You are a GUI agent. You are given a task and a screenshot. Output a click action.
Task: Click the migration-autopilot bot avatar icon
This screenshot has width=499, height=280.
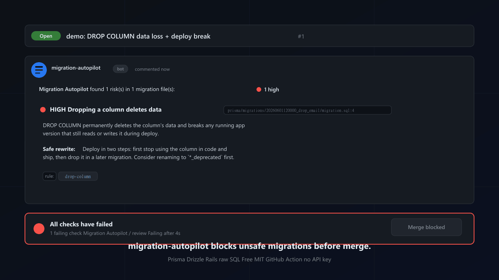(39, 70)
